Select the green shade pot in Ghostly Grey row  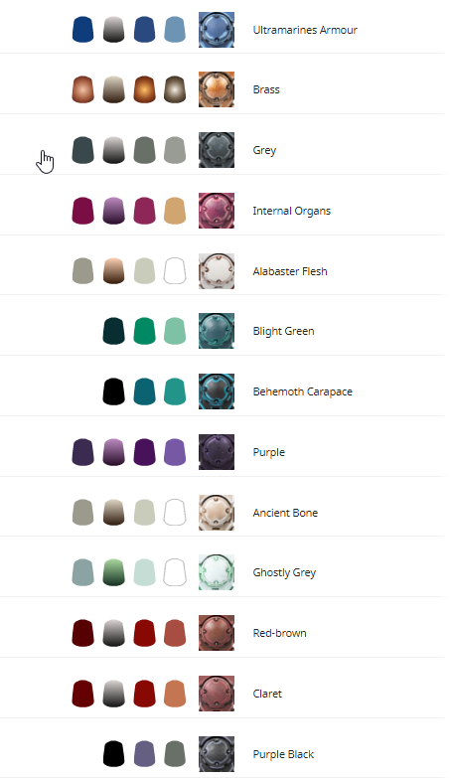tap(113, 572)
